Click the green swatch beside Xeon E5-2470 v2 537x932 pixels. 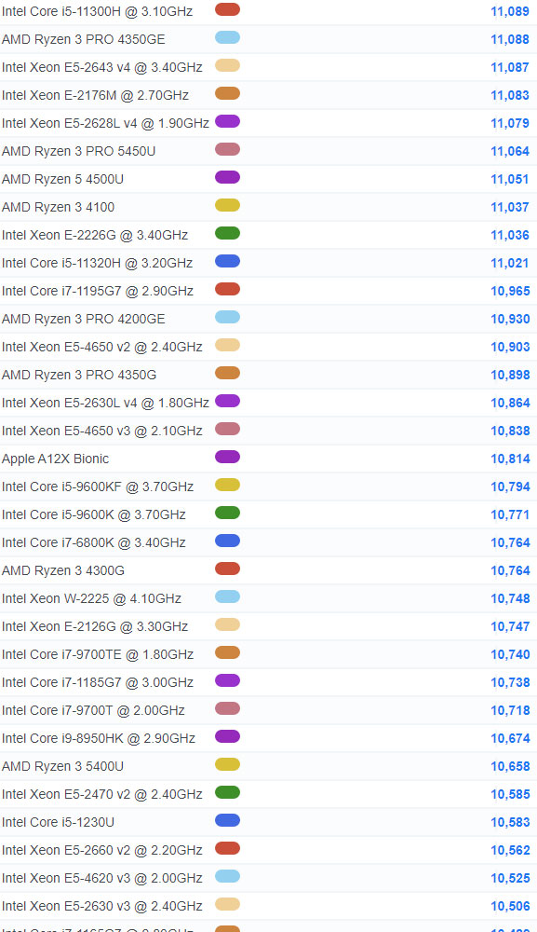[x=227, y=791]
